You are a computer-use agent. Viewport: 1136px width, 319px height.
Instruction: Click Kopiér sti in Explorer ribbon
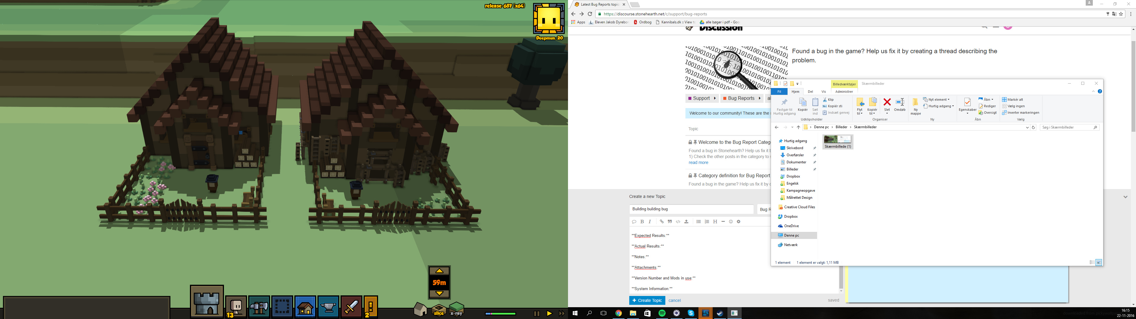(832, 106)
